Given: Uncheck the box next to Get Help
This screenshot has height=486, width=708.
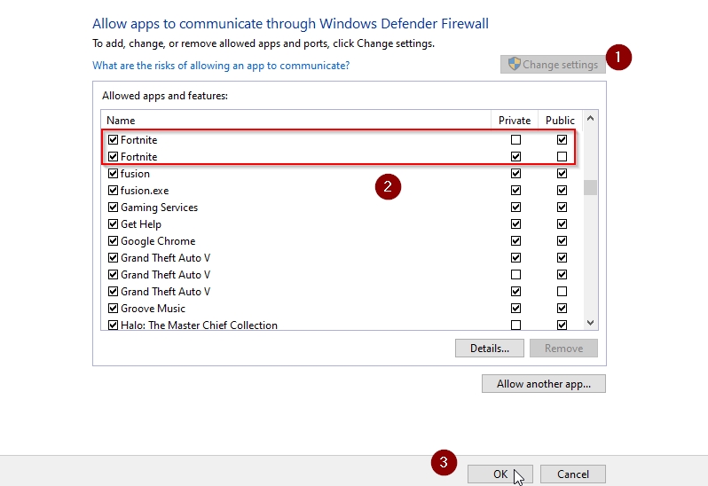Looking at the screenshot, I should (x=113, y=223).
